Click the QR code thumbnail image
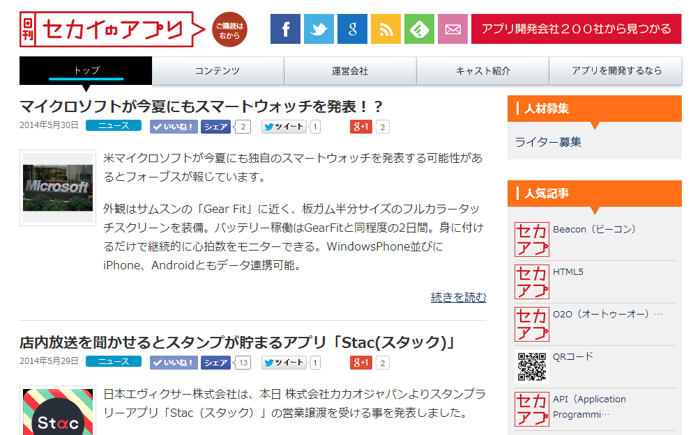Screen dimensions: 700x435 point(532,366)
